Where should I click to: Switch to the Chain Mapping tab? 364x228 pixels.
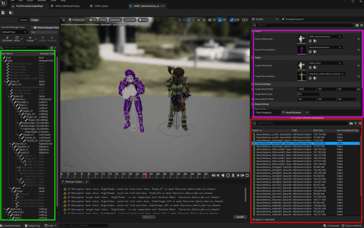[263, 113]
